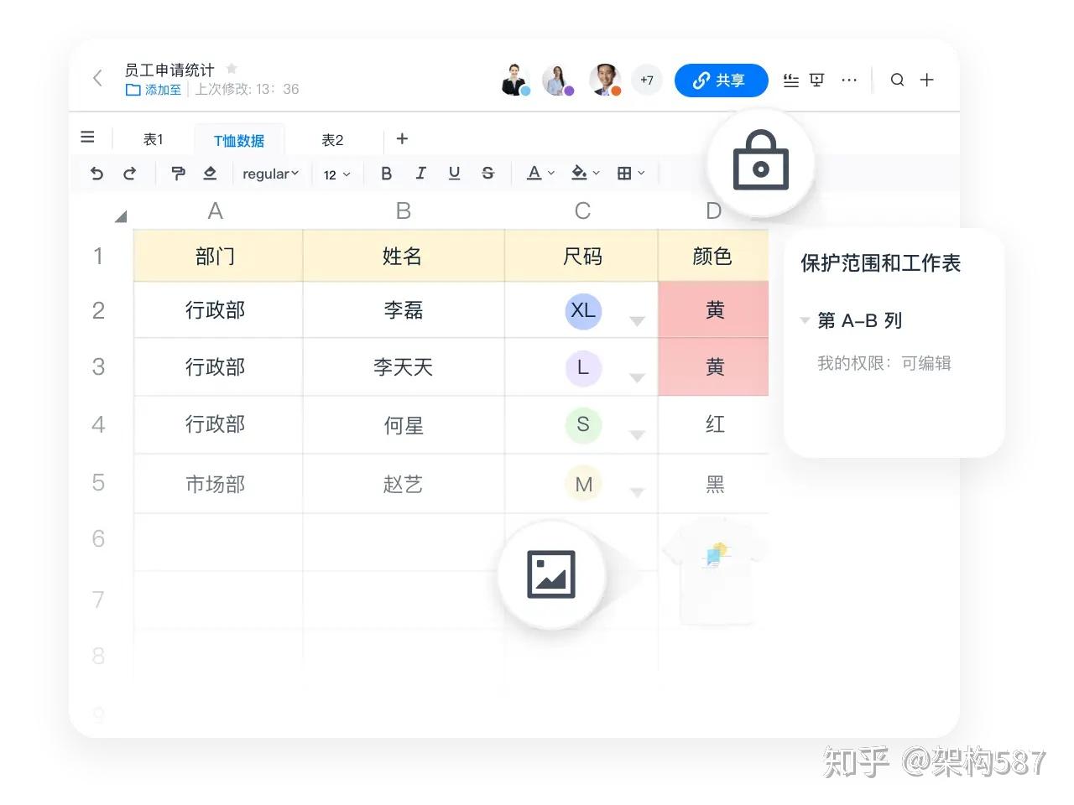Click the more options ellipsis icon
The width and height of the screenshot is (1074, 805).
(849, 80)
